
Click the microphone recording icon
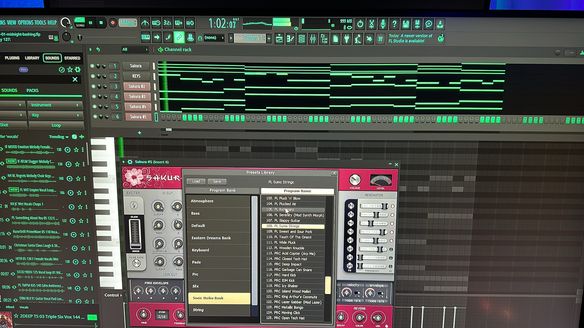(383, 24)
